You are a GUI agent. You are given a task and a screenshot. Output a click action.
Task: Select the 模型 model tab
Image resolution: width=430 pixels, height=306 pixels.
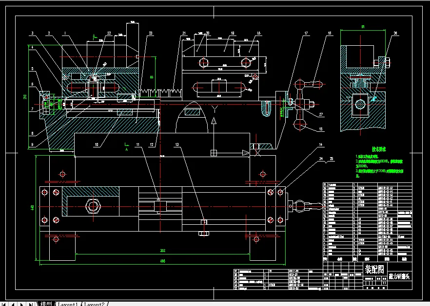click(46, 304)
